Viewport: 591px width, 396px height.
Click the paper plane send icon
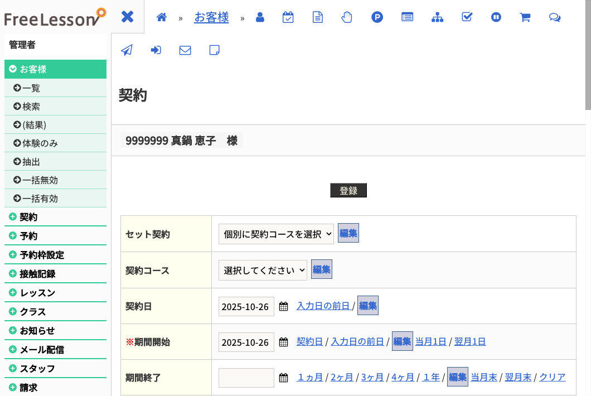point(127,50)
